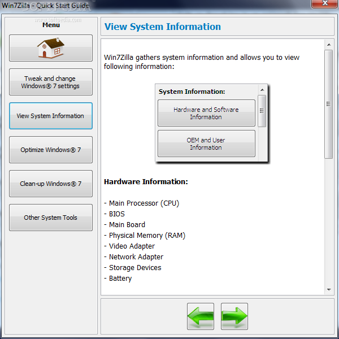This screenshot has height=339, width=339.
Task: Click the 'Hardware Information:' heading
Action: (146, 181)
